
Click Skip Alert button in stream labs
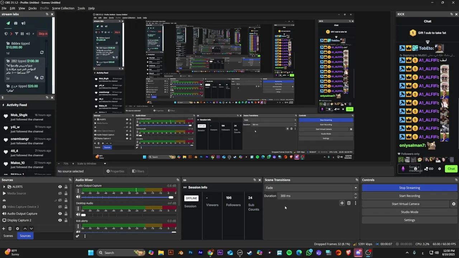tap(43, 34)
